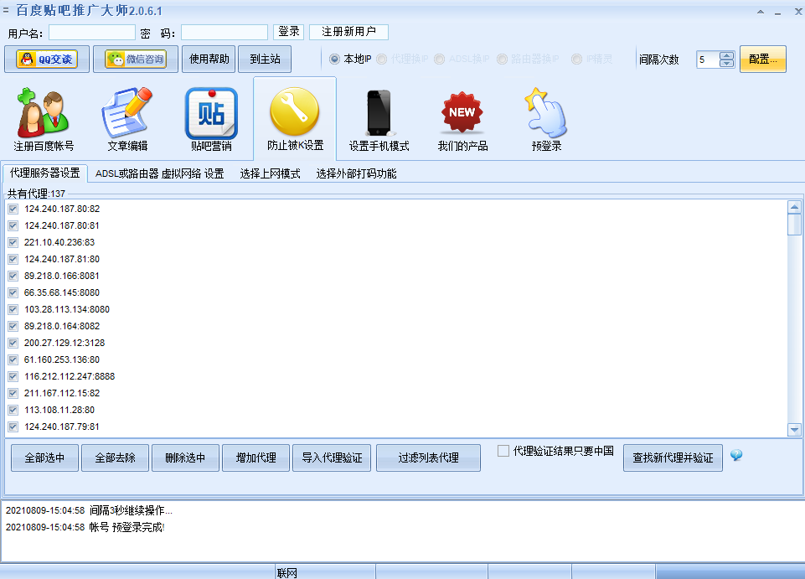The width and height of the screenshot is (805, 579).
Task: Decrease 间隔次数 with the down arrow
Action: click(x=726, y=63)
